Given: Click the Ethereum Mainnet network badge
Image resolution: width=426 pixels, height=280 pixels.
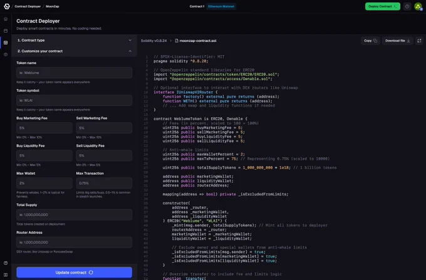Looking at the screenshot, I should [x=221, y=6].
